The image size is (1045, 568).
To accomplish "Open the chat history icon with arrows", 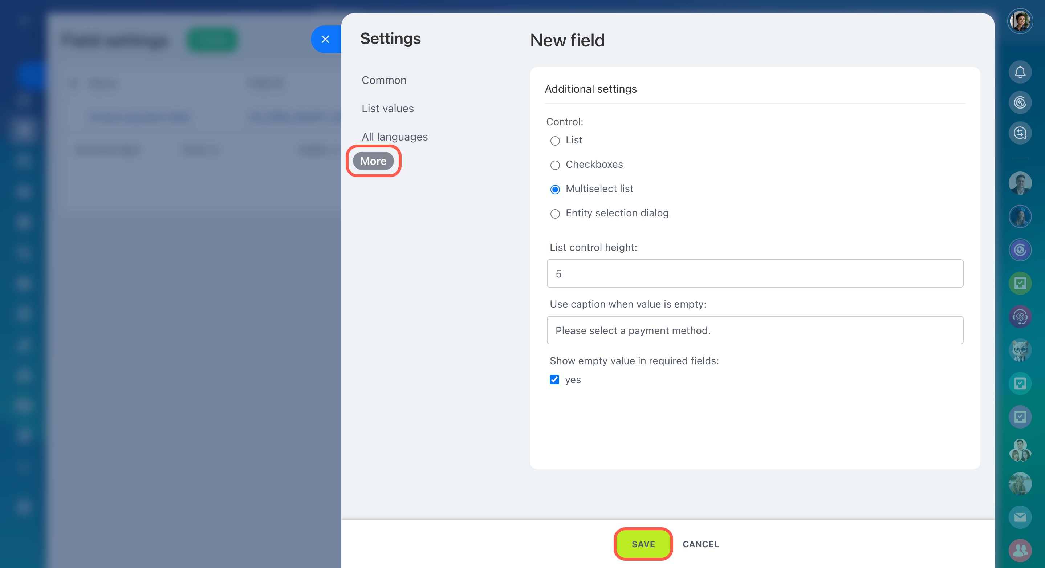I will pyautogui.click(x=1020, y=133).
